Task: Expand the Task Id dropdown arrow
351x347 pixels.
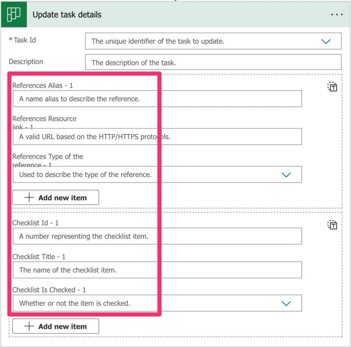Action: pyautogui.click(x=326, y=41)
